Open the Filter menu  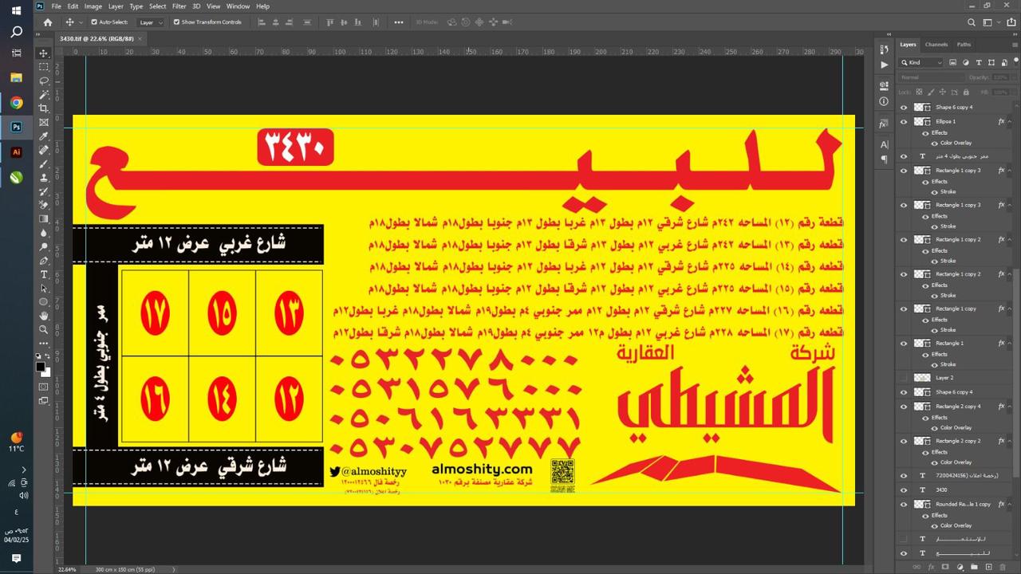179,6
